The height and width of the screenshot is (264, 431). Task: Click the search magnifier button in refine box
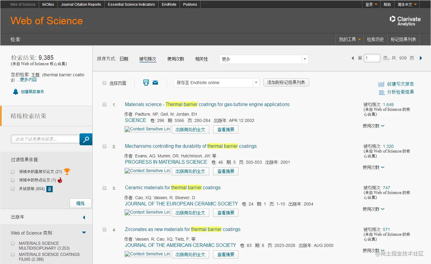(86, 139)
